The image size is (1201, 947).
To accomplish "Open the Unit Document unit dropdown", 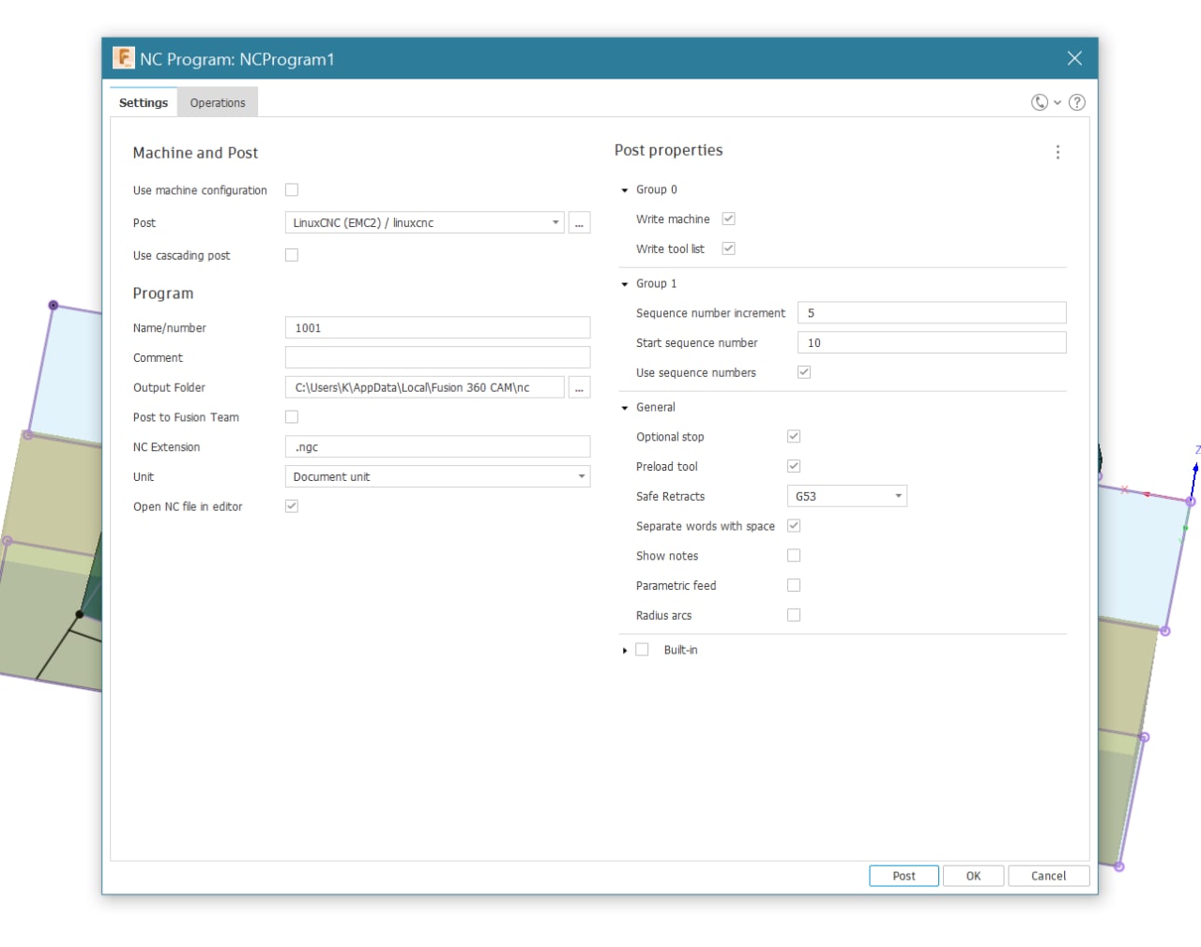I will click(x=437, y=476).
